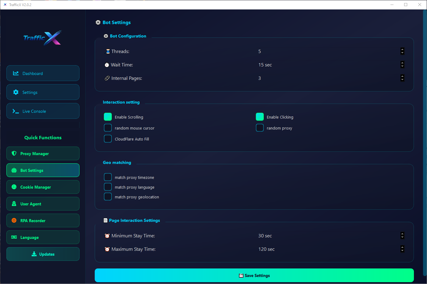Decrease Minimum Stay Time with down arrow
This screenshot has width=427, height=284.
(x=402, y=237)
